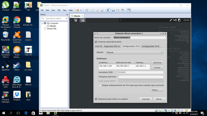207x116 pixels.
Task: Open the Windows Store taskbar icon
Action: point(33,113)
